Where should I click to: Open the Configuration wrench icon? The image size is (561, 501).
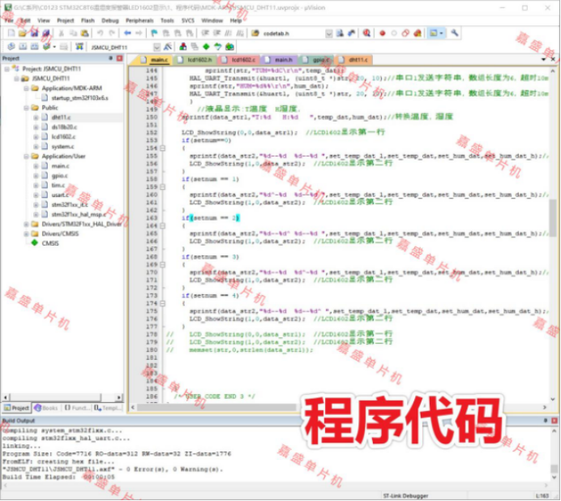click(x=454, y=33)
